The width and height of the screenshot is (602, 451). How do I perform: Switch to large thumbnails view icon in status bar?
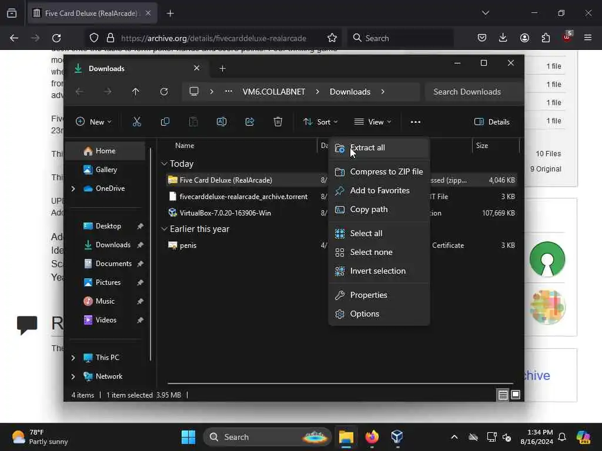click(516, 395)
